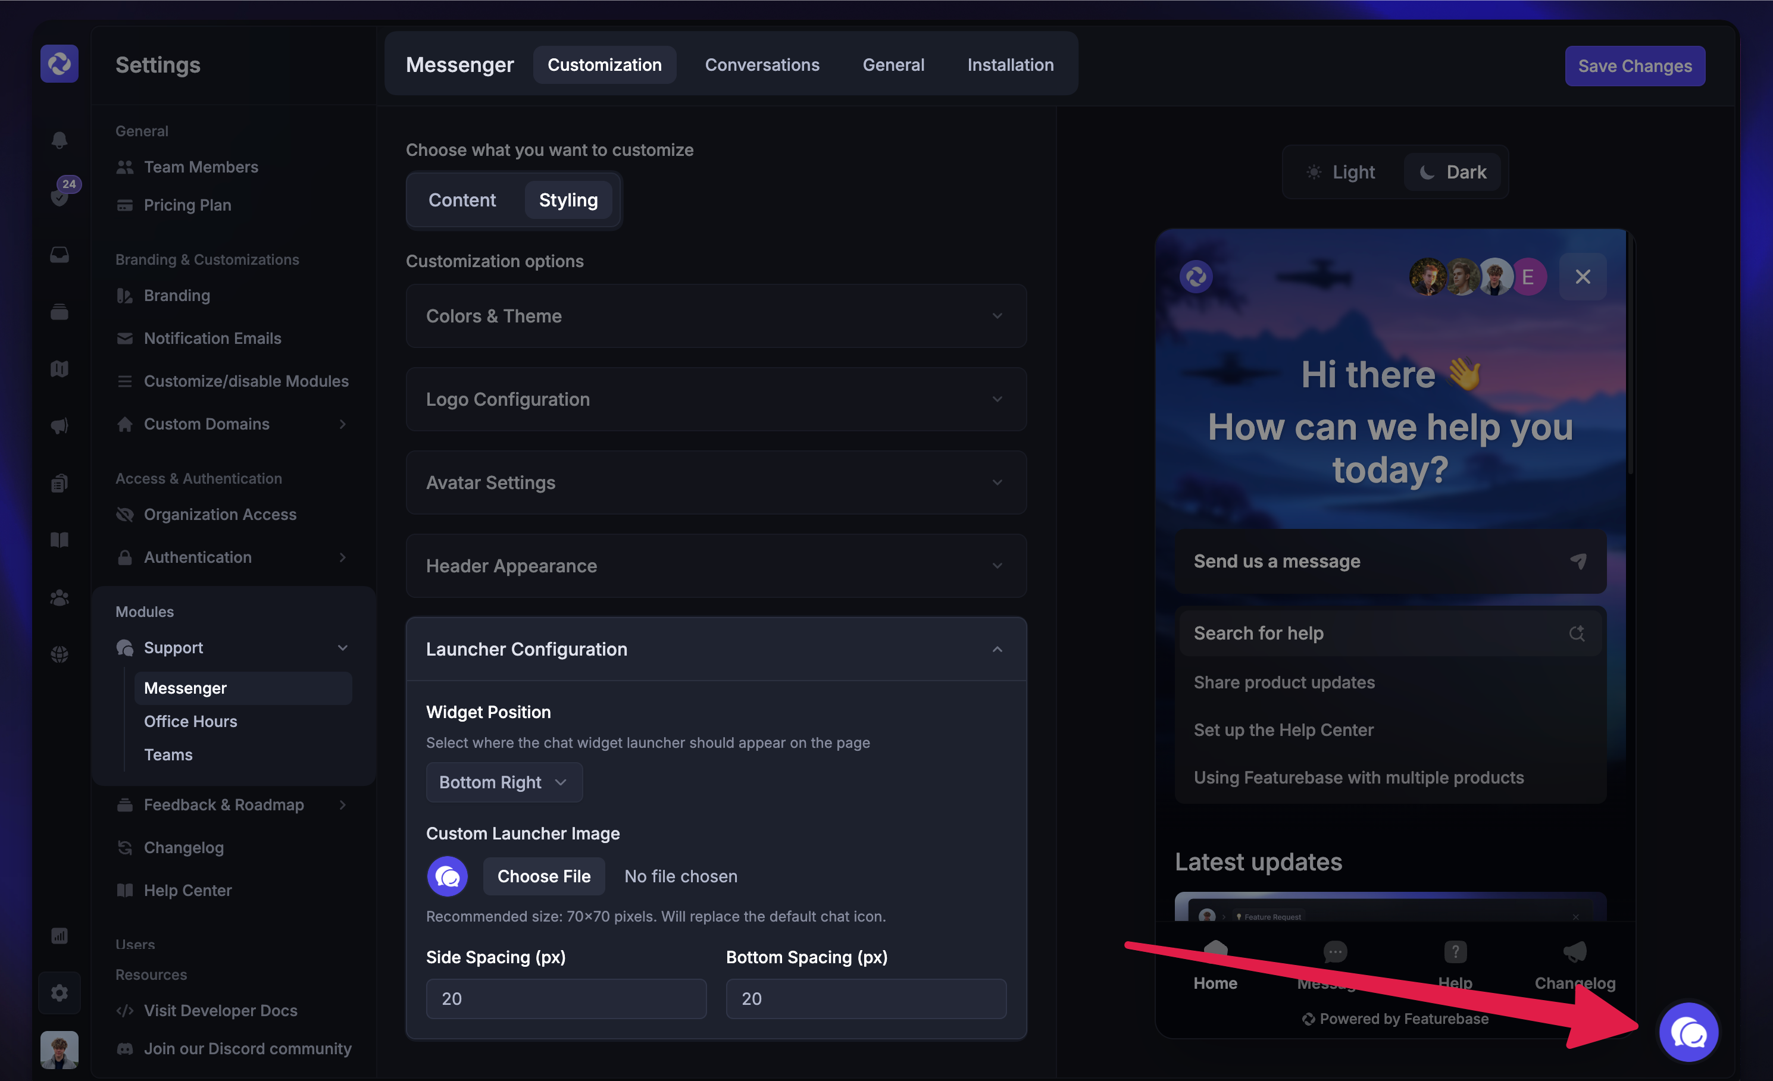Click the send arrow on Send us a message

pos(1578,561)
